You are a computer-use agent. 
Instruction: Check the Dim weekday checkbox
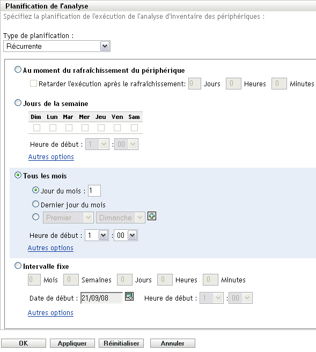coord(36,128)
